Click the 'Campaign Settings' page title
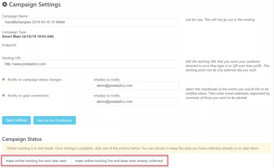The height and width of the screenshot is (168, 274). coord(35,5)
